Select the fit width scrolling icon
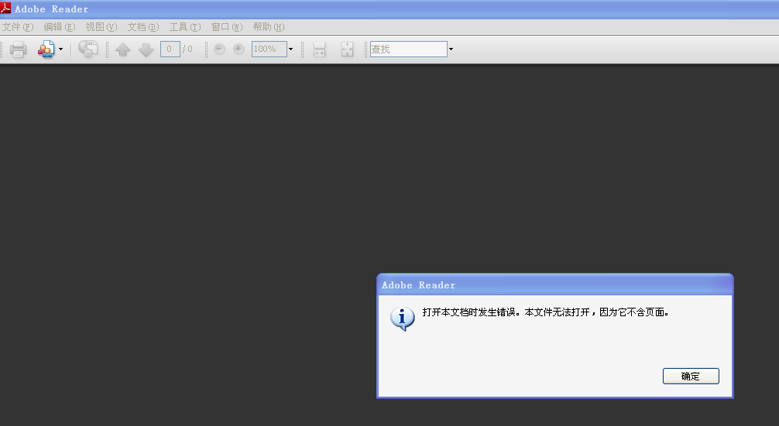The width and height of the screenshot is (779, 426). 320,49
